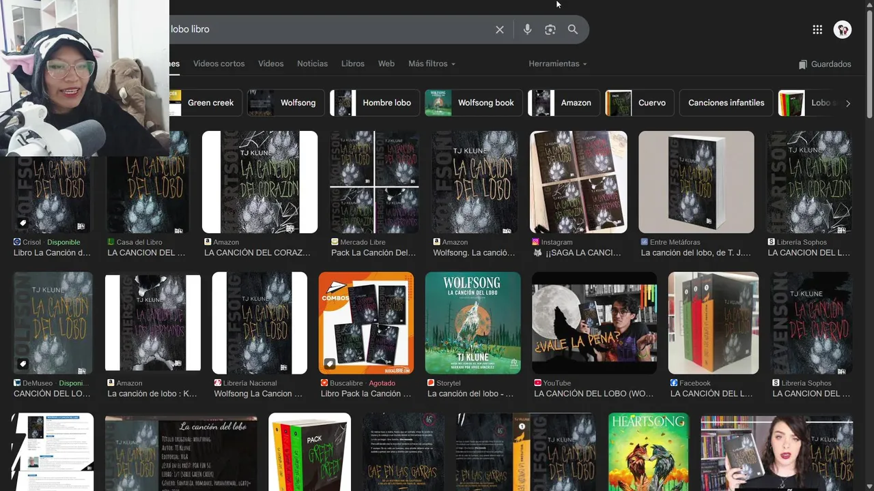874x491 pixels.
Task: Open the Facebook boxed set image
Action: (x=714, y=323)
